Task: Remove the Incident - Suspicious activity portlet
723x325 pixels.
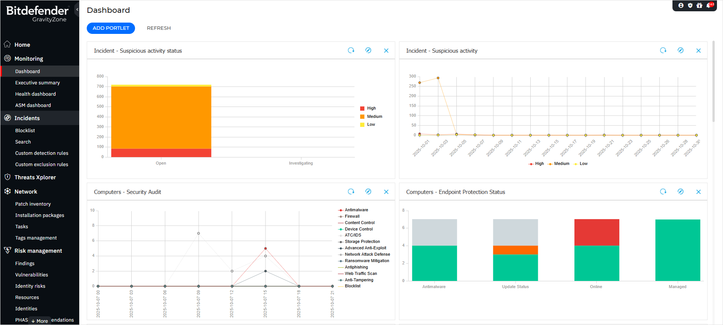Action: (698, 50)
